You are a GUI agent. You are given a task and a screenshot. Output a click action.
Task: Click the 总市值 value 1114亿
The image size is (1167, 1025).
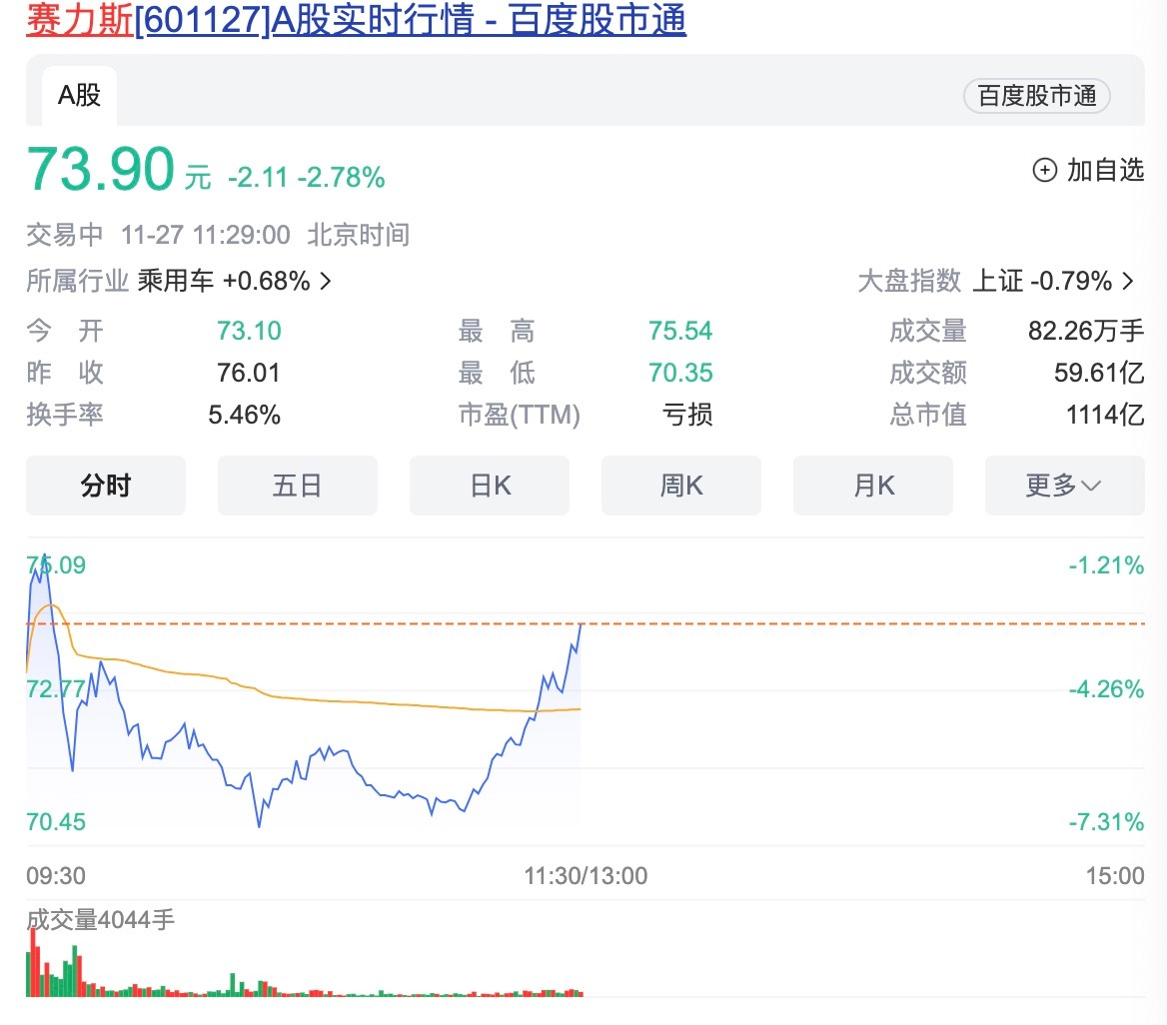(1105, 415)
